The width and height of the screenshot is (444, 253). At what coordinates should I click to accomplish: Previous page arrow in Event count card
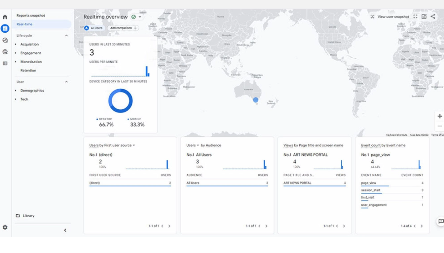pyautogui.click(x=415, y=226)
